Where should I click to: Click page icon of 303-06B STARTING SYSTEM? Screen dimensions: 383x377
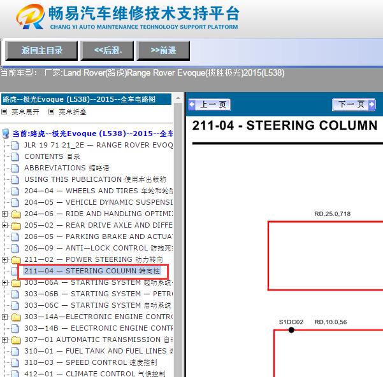click(x=15, y=294)
